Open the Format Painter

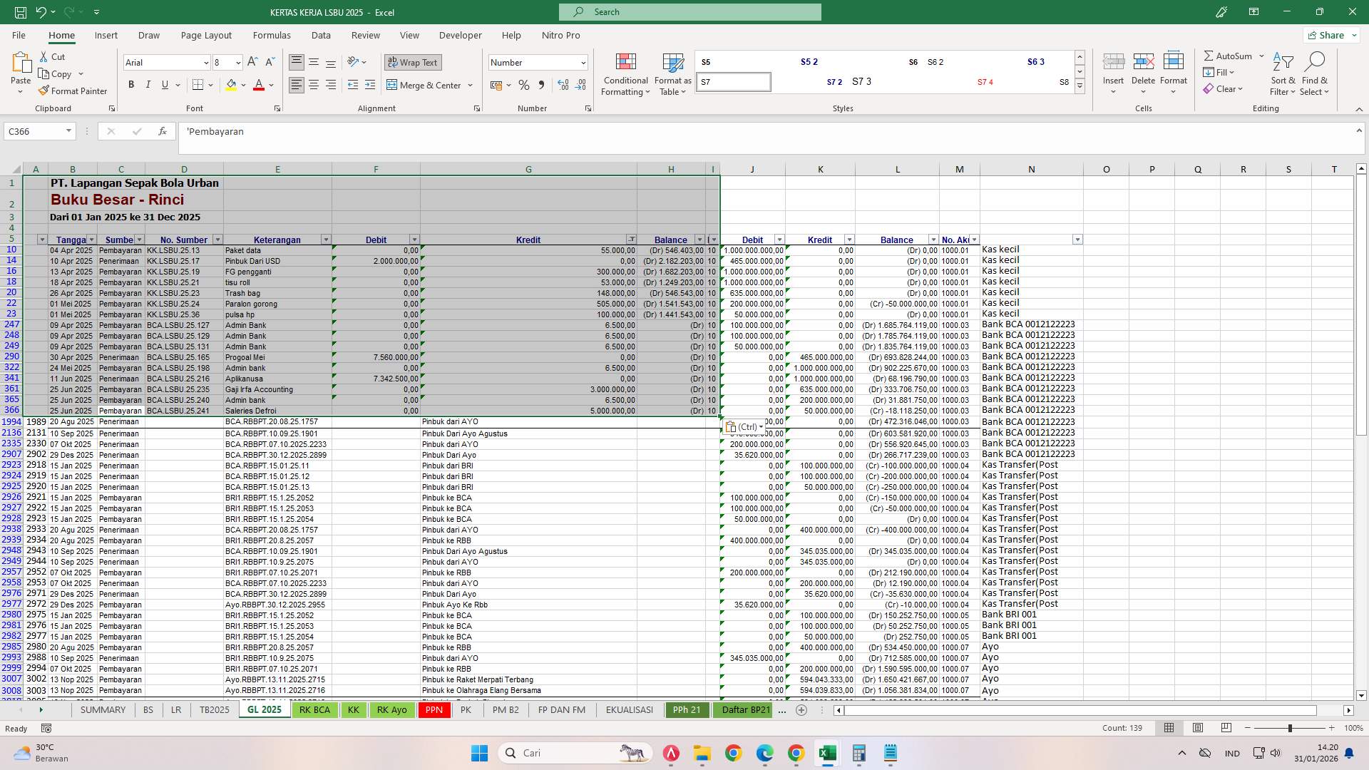click(x=73, y=91)
